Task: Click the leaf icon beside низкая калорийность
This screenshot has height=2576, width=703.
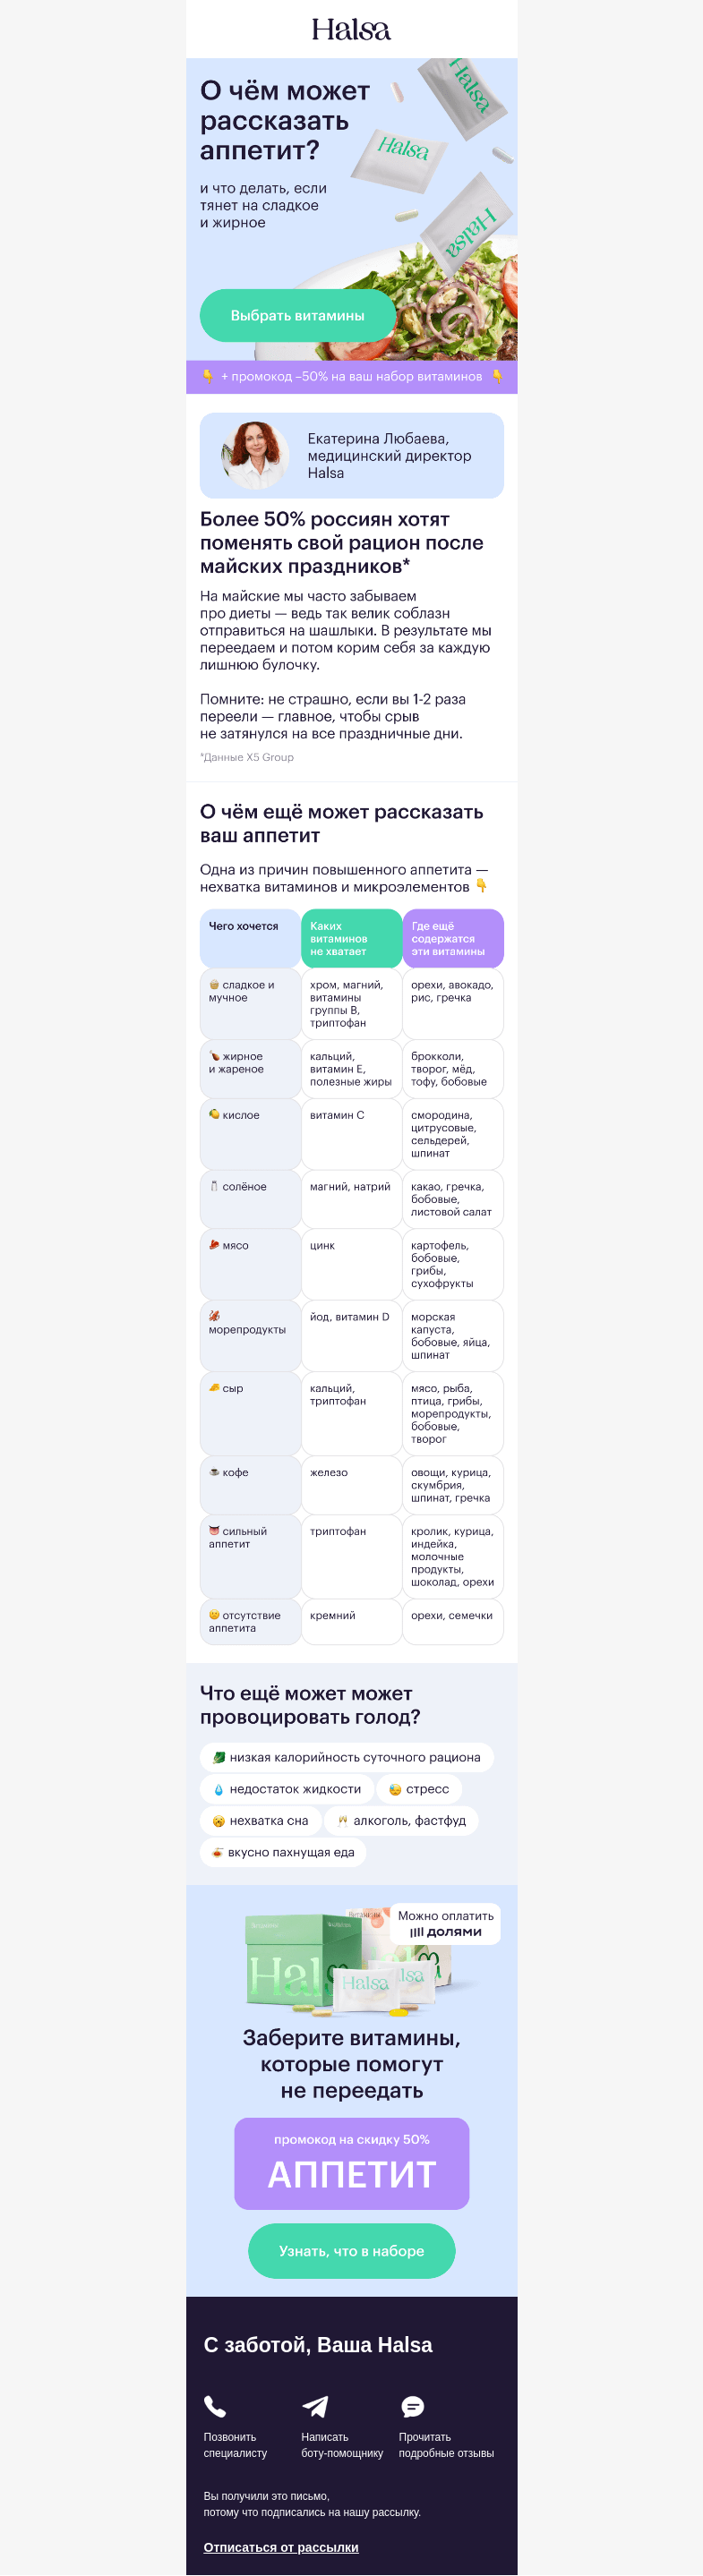Action: (x=218, y=1757)
